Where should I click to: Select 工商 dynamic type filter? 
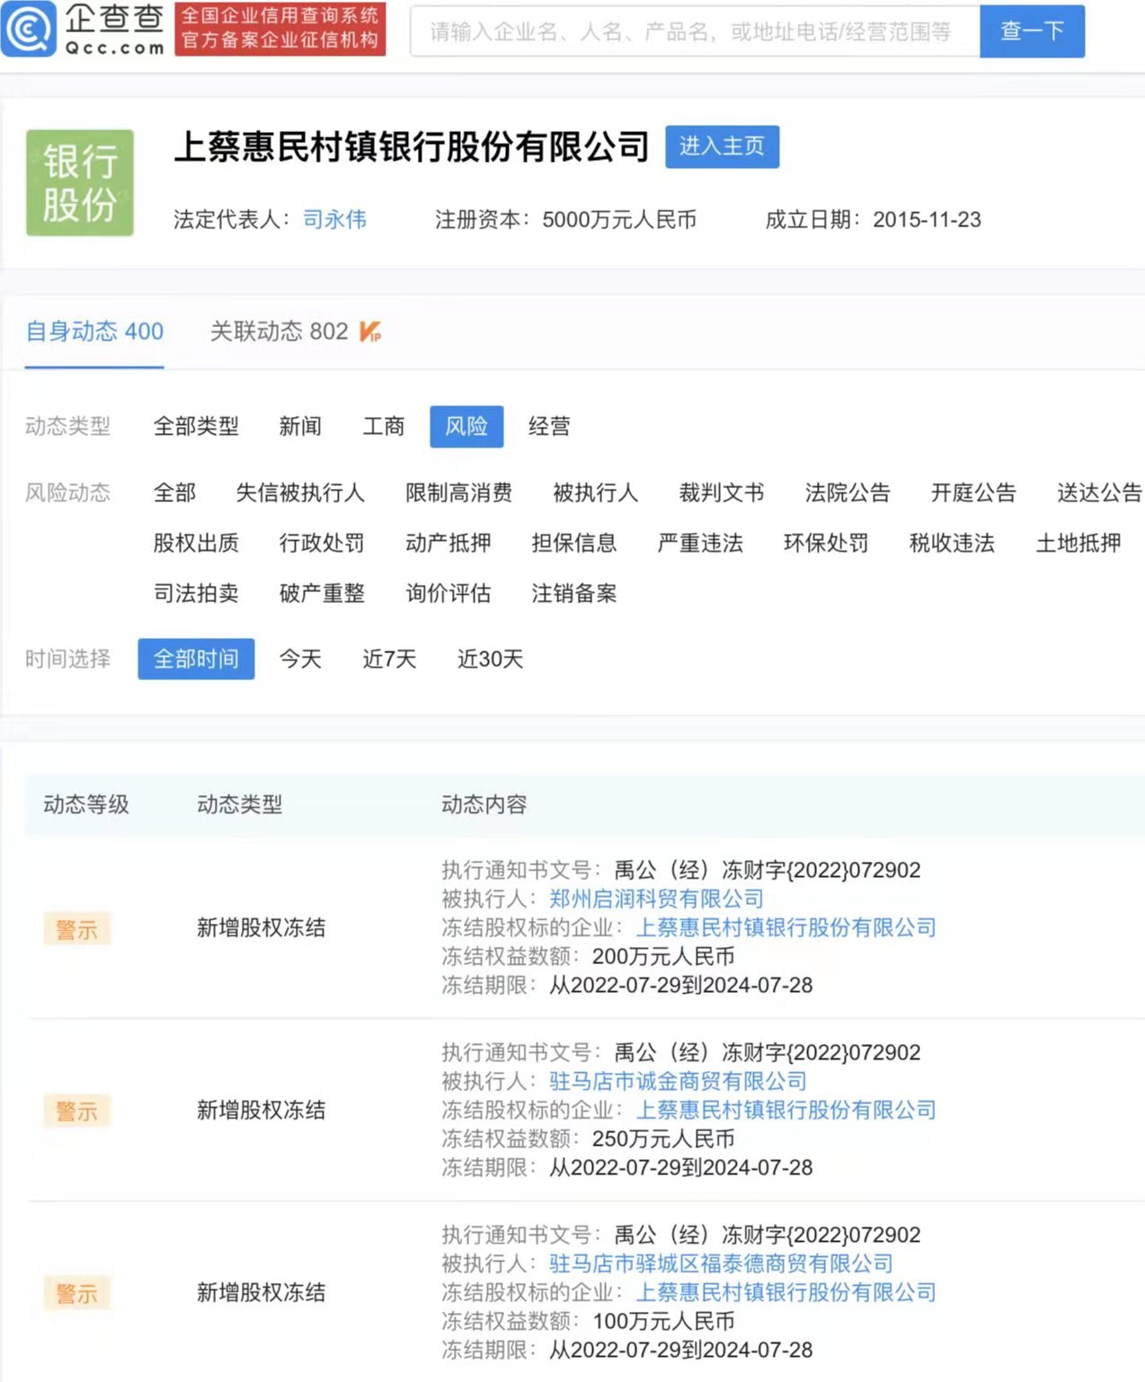pos(384,426)
